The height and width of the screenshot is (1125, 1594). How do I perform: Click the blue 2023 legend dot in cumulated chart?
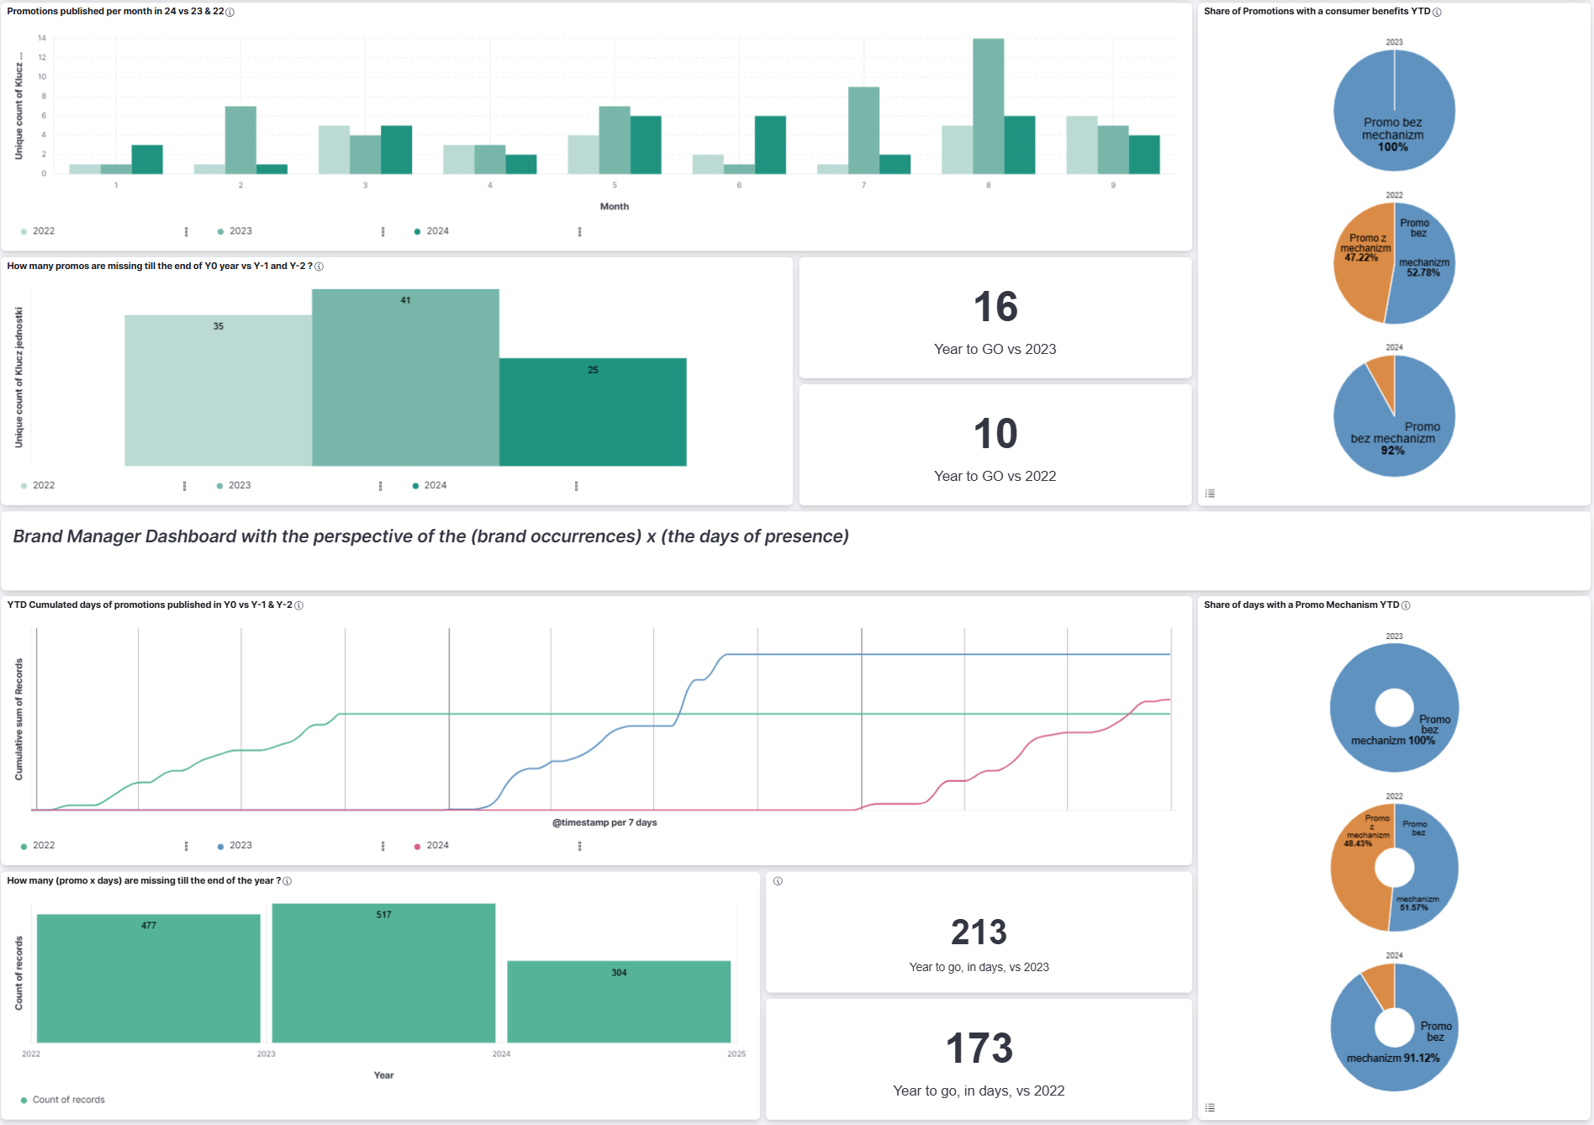point(220,846)
